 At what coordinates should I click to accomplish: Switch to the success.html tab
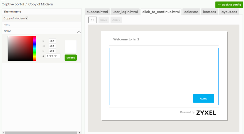click(x=97, y=12)
